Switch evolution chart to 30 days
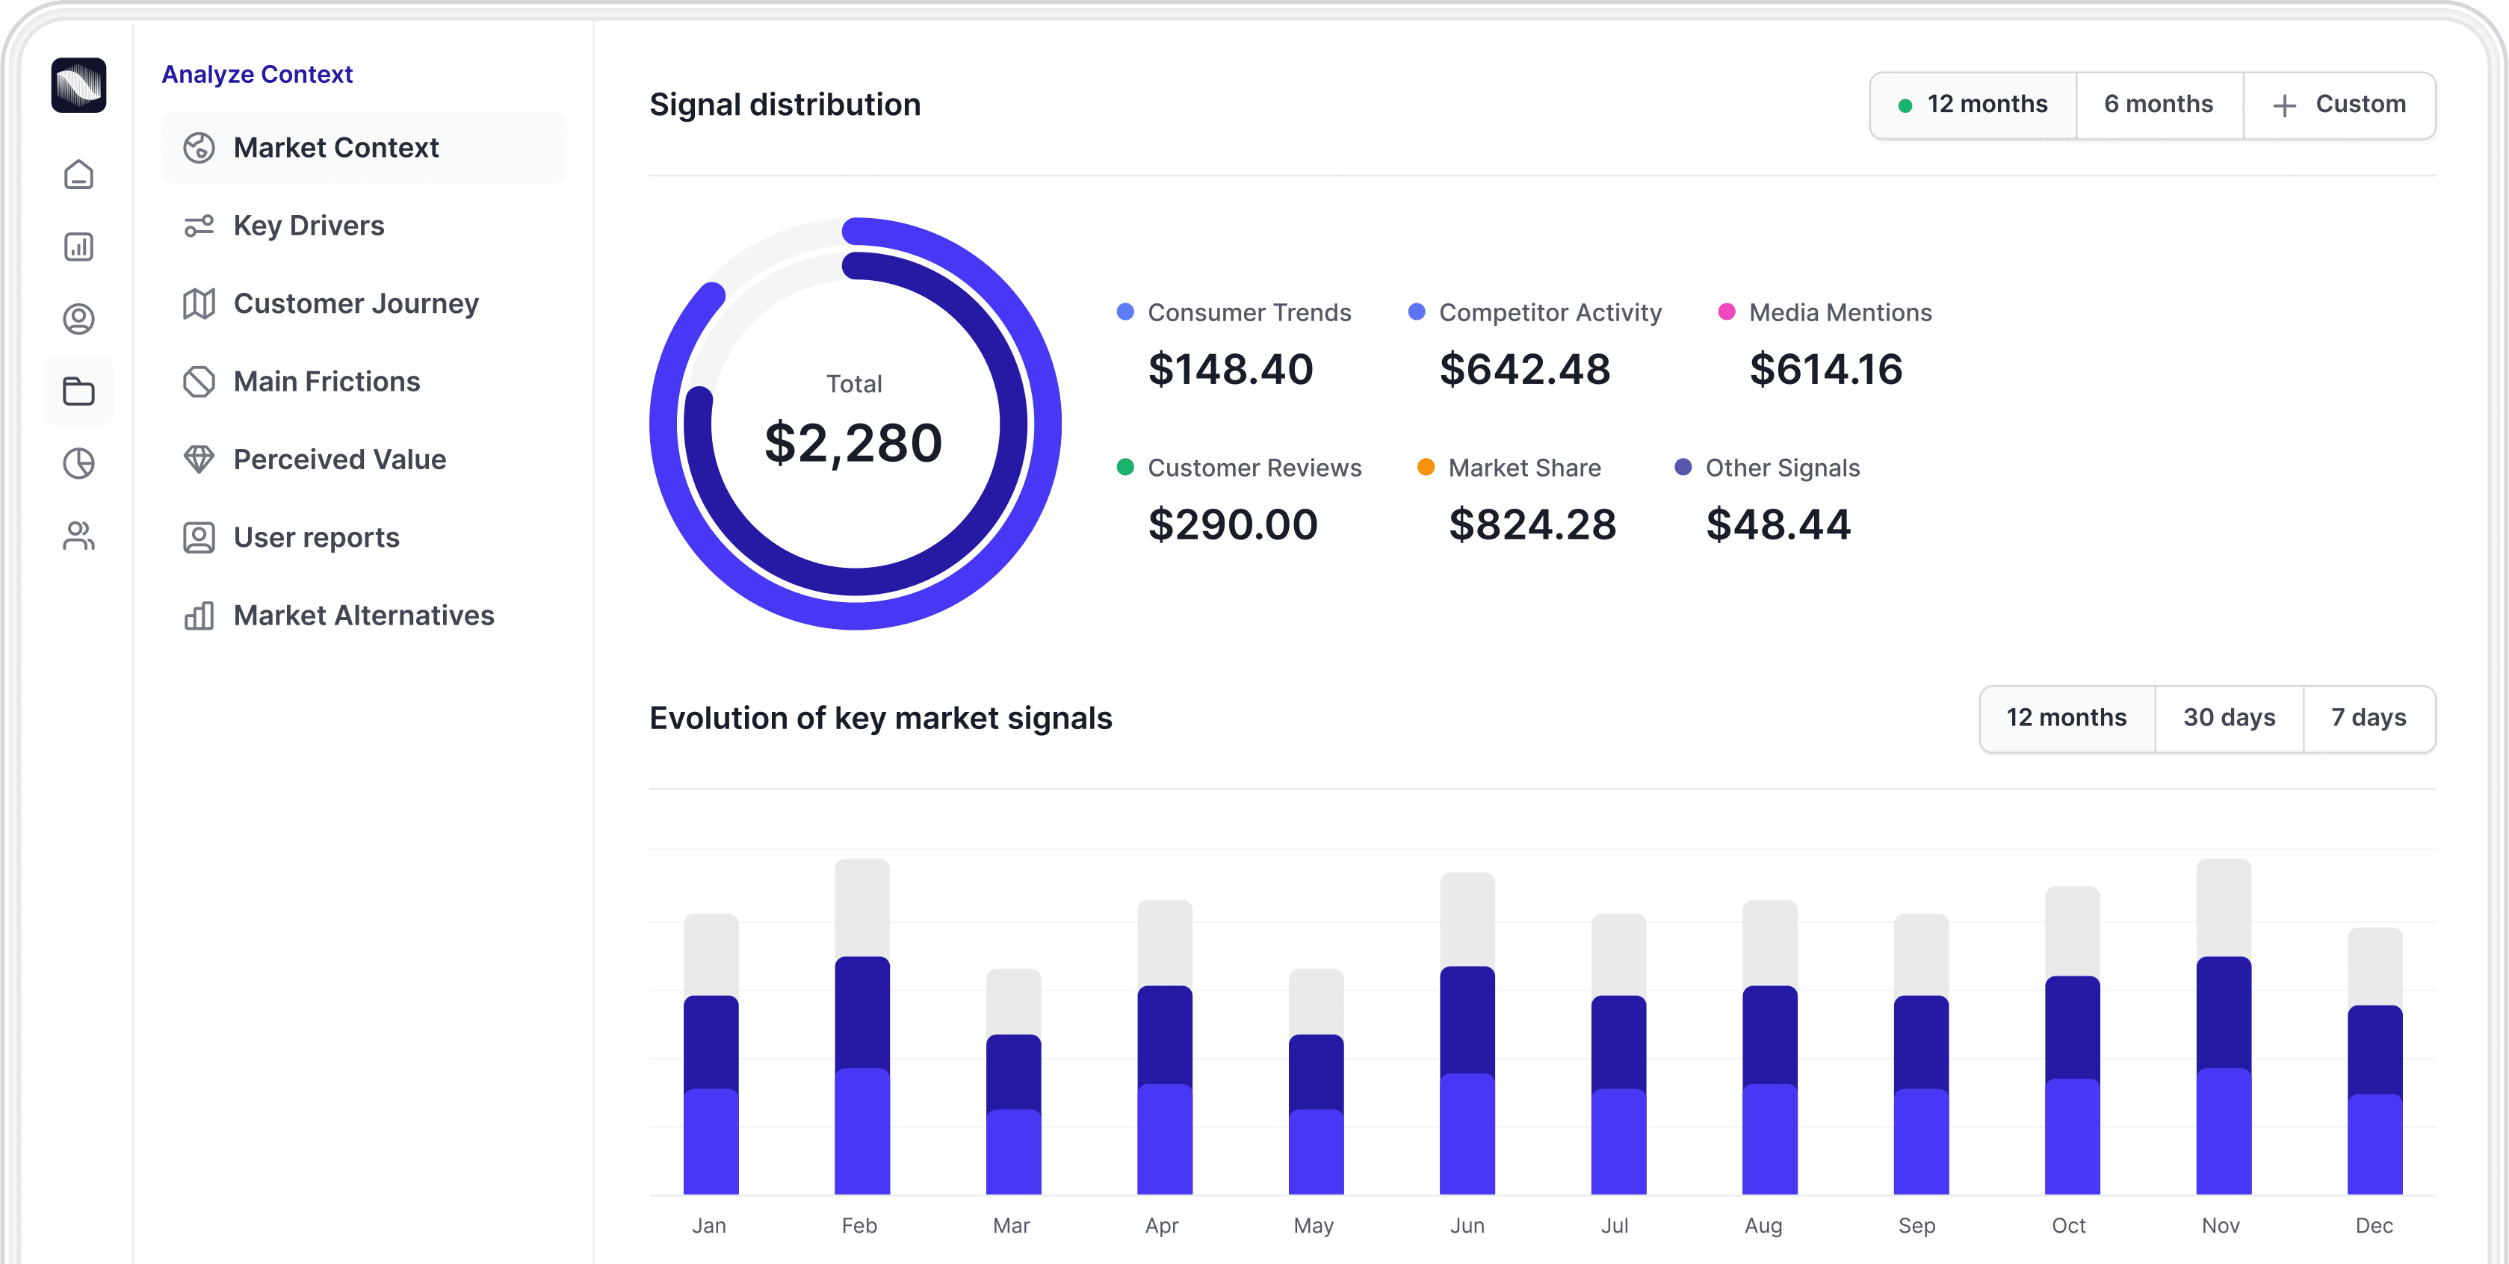 [x=2229, y=719]
